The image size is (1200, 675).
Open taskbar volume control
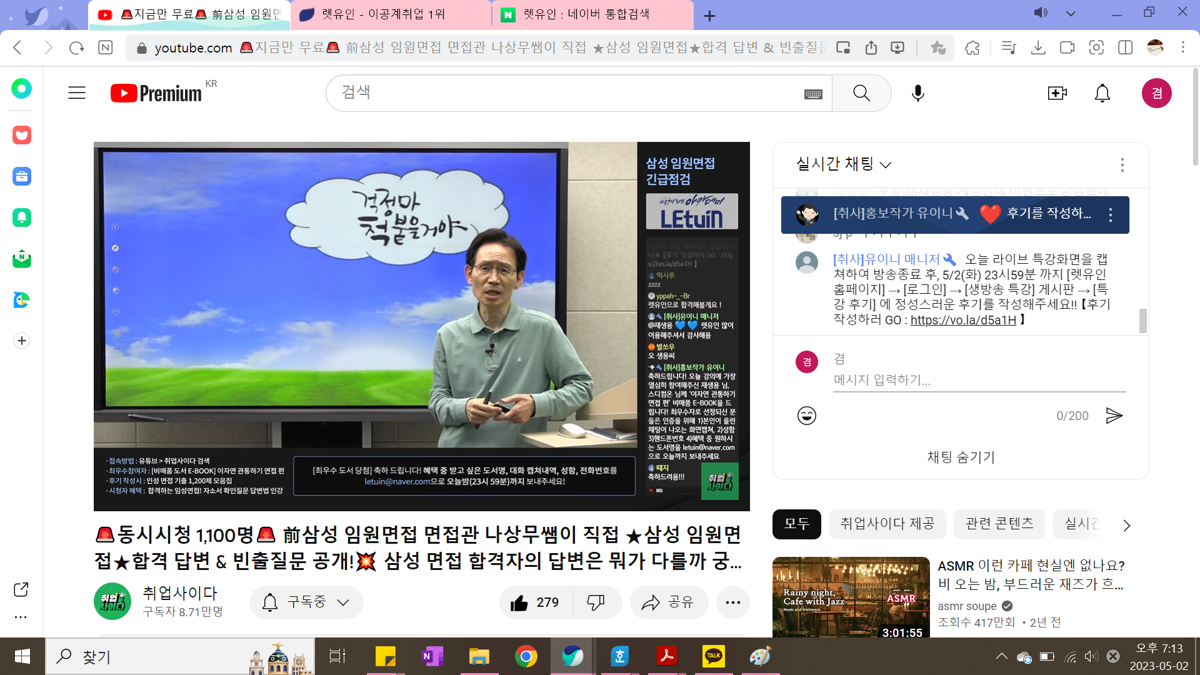click(1091, 656)
